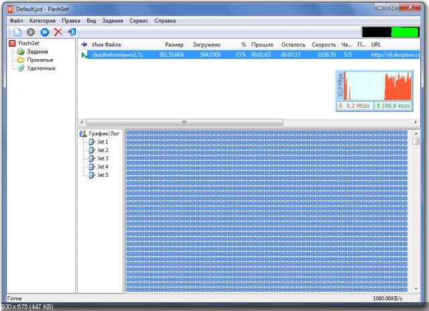Click the 00:01:03 elapsed time cell
429x311 pixels.
pos(261,55)
